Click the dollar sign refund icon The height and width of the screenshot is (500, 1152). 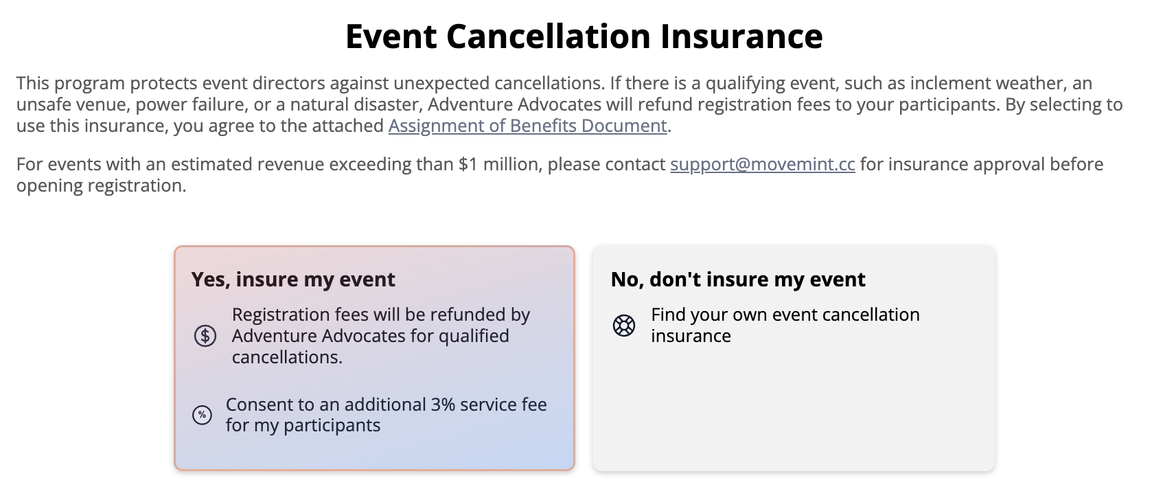205,336
